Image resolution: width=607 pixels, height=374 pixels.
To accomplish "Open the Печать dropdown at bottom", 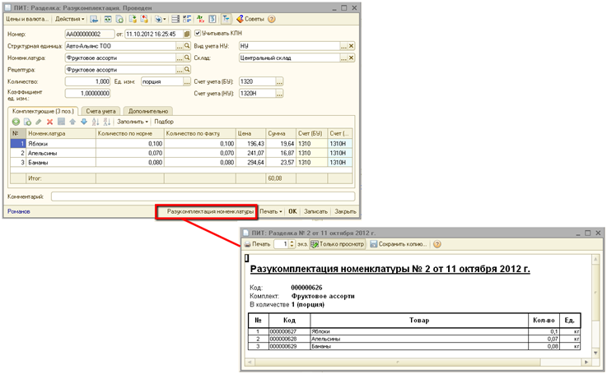I will point(271,211).
